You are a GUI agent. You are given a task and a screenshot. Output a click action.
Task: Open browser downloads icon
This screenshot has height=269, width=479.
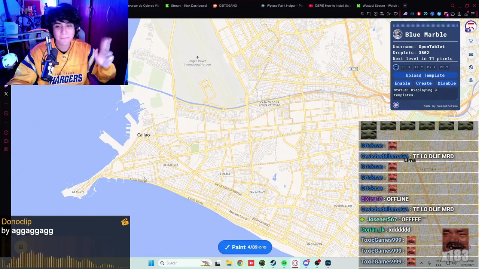coord(466,14)
